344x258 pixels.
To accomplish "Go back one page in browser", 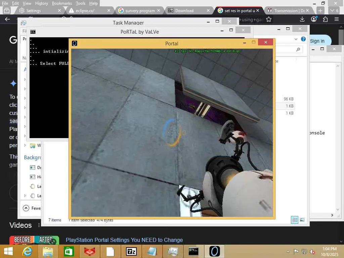I will coord(7,19).
